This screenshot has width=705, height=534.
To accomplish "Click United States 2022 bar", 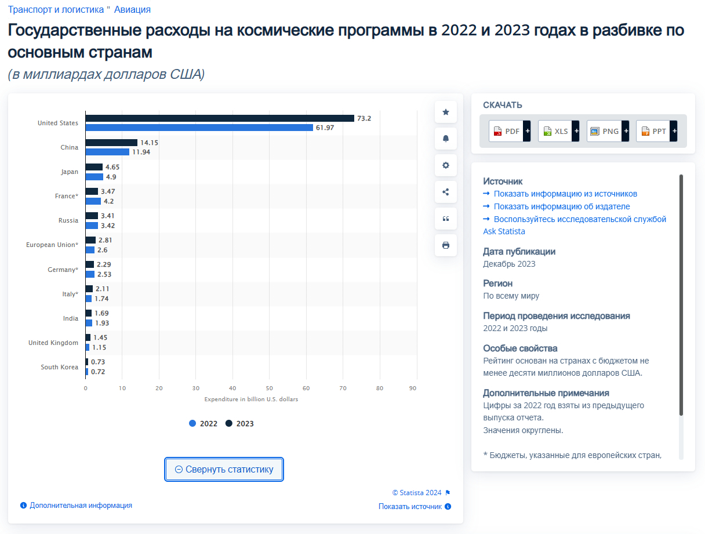I will [199, 128].
